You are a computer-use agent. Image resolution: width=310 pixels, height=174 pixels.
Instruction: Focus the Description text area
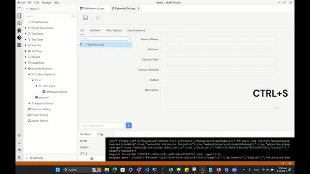pyautogui.click(x=219, y=98)
